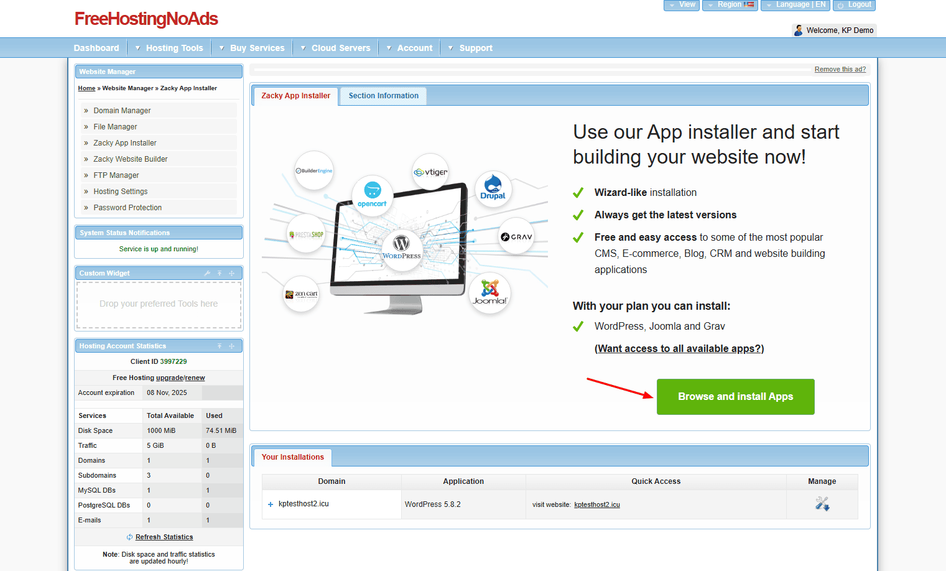Click the Remove this ad? link
The width and height of the screenshot is (946, 571).
tap(840, 69)
